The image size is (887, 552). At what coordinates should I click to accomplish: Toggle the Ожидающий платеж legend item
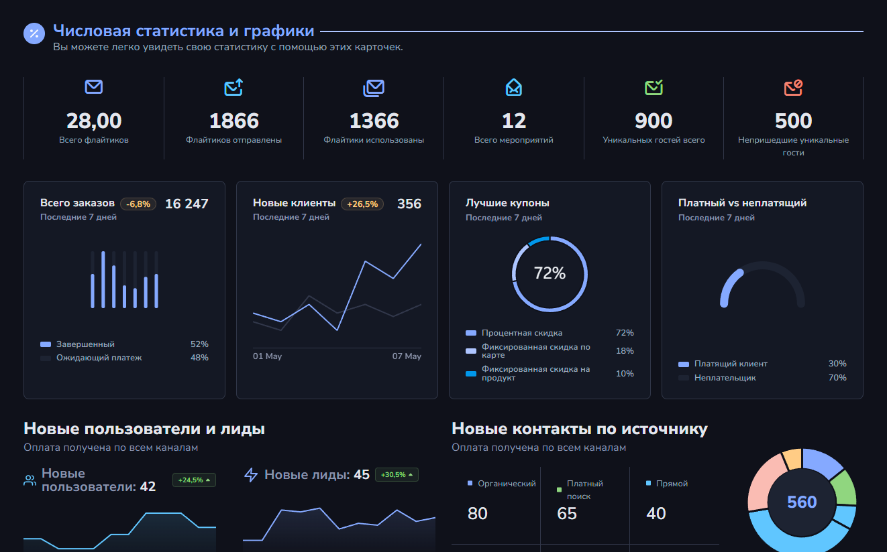[x=99, y=358]
